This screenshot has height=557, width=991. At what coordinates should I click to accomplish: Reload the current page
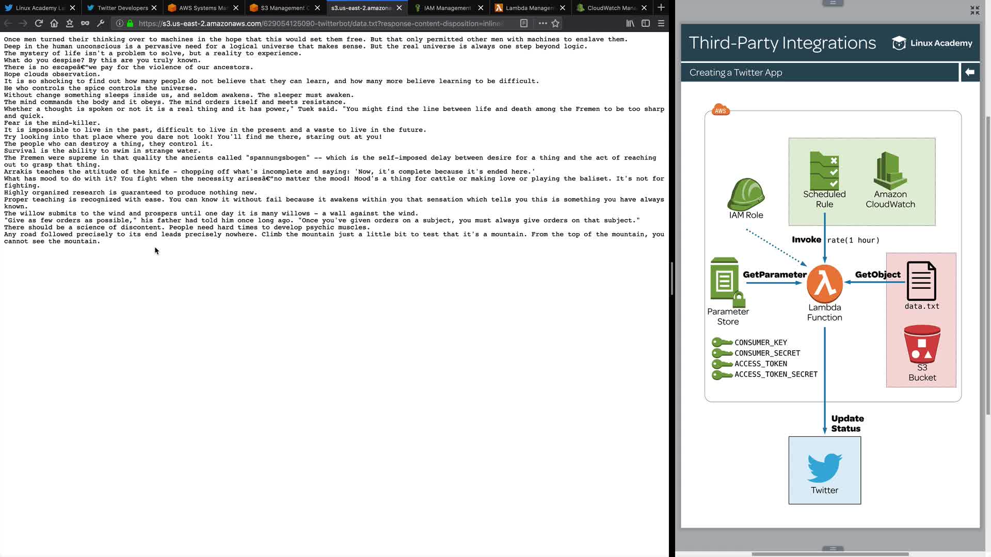point(39,23)
